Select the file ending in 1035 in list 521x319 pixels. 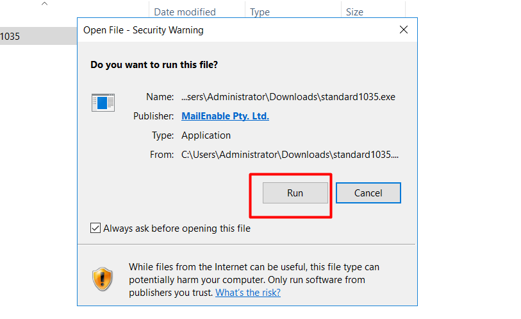(38, 36)
